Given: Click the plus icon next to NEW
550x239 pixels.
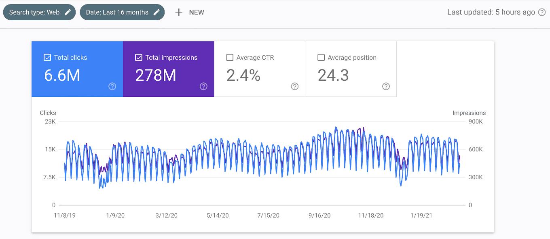Looking at the screenshot, I should tap(179, 12).
